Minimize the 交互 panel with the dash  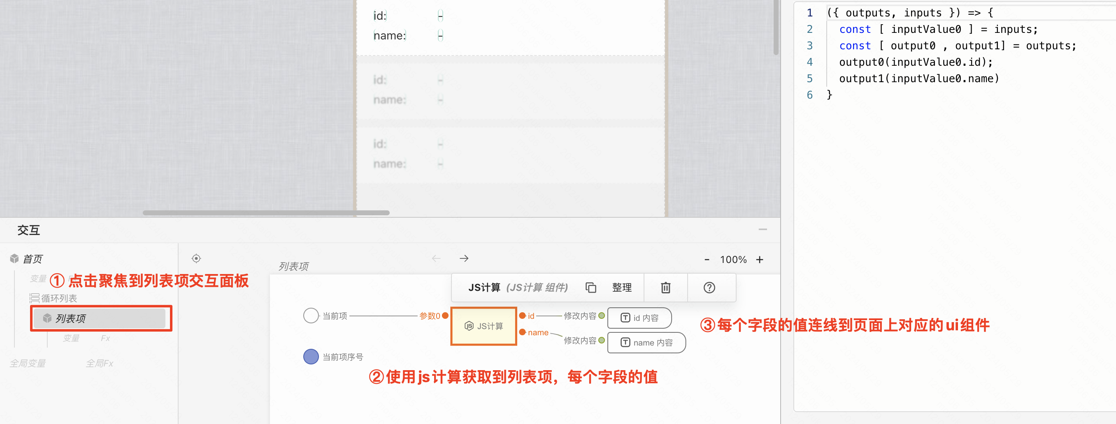coord(763,229)
